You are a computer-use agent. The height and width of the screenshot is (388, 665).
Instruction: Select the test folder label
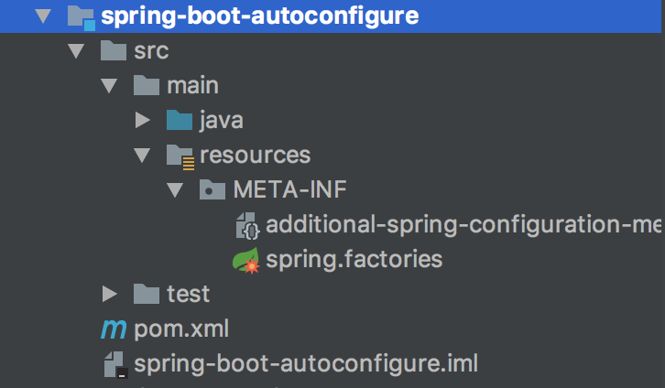coord(189,294)
